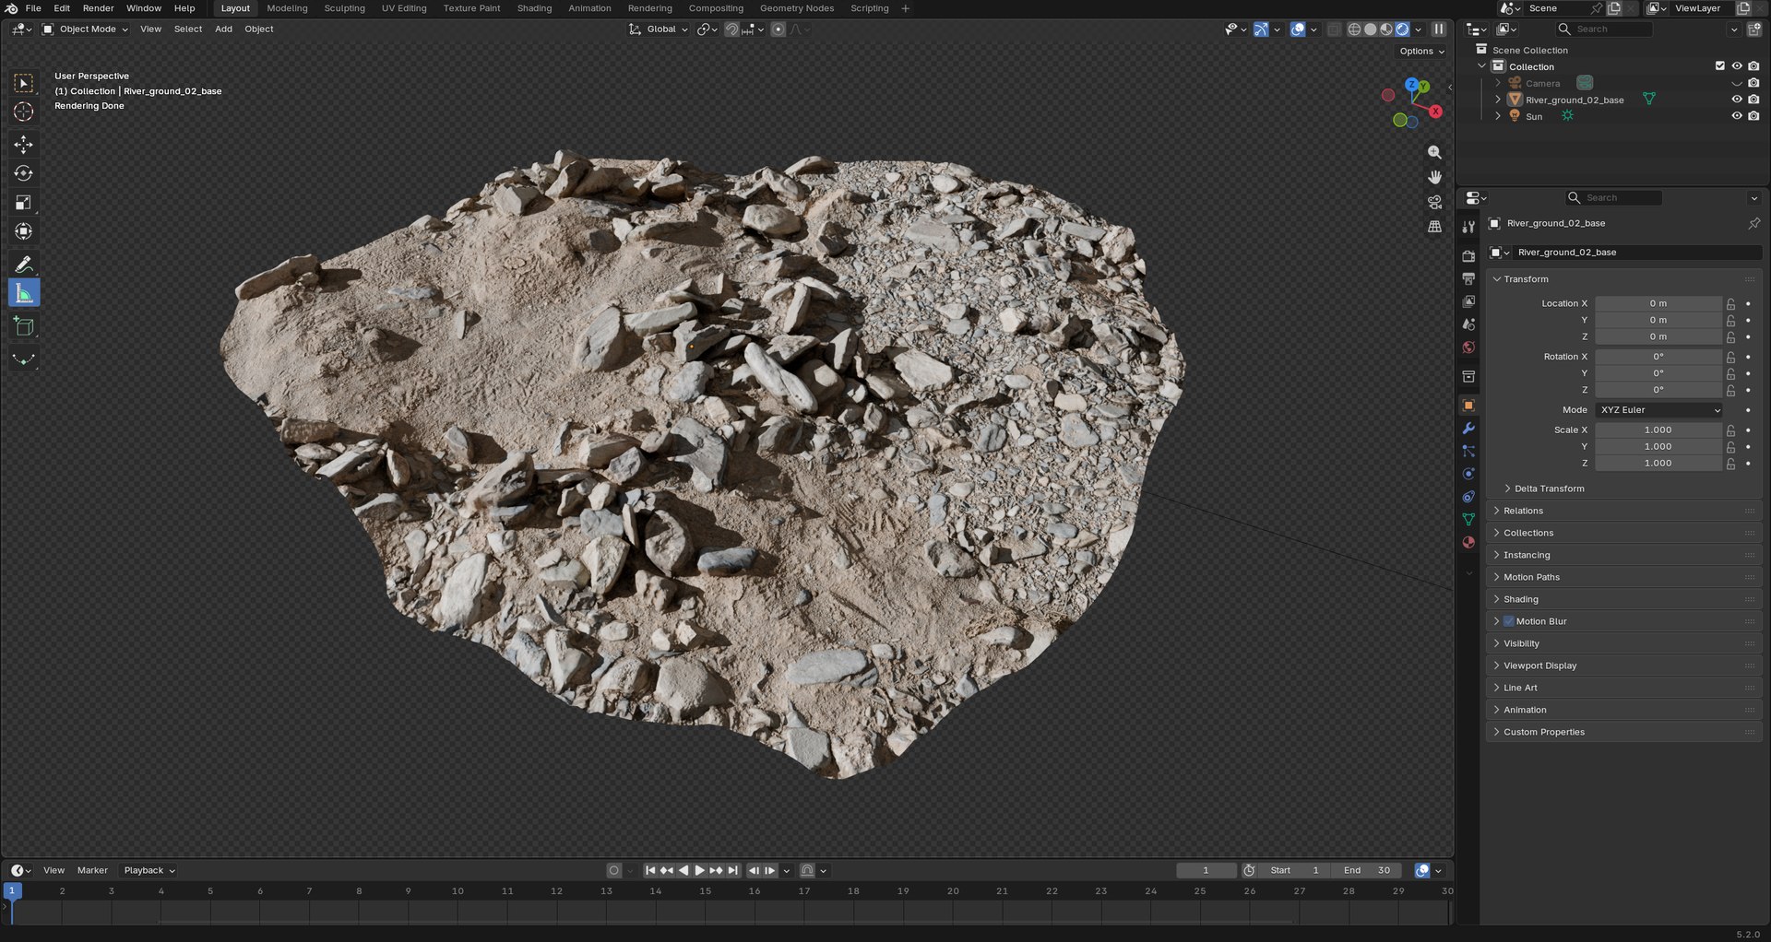Disable Sun in renders camera icon
Screen dimensions: 1771x942
(1753, 116)
